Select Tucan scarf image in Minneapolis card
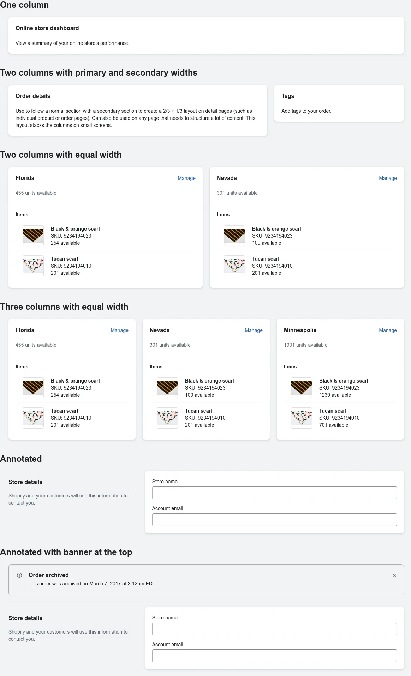Viewport: 411px width, 676px height. 302,418
